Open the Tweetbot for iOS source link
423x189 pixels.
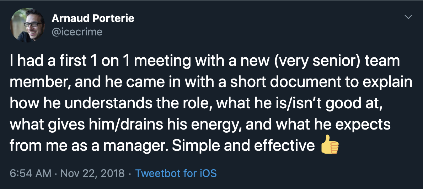(x=176, y=173)
